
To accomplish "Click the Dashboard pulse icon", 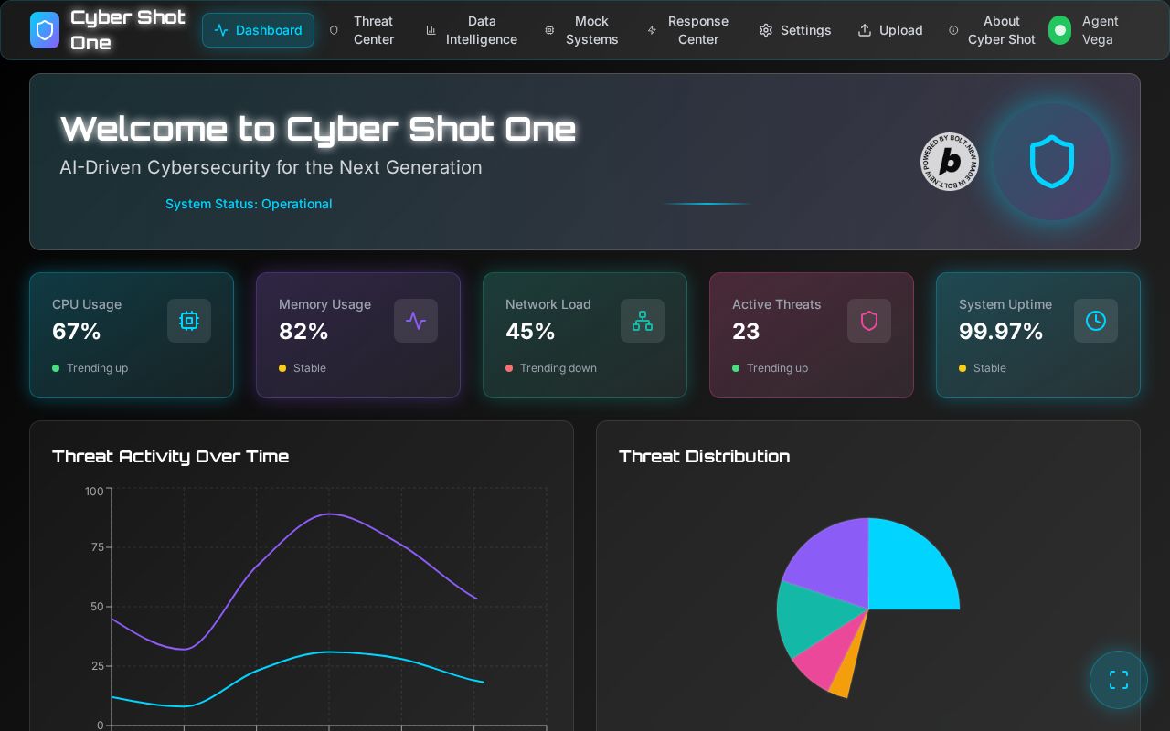I will [x=221, y=30].
